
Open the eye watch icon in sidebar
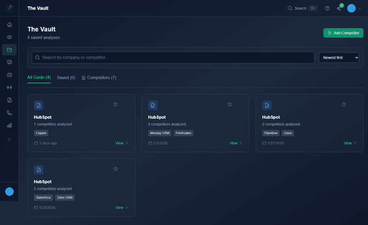click(x=9, y=37)
